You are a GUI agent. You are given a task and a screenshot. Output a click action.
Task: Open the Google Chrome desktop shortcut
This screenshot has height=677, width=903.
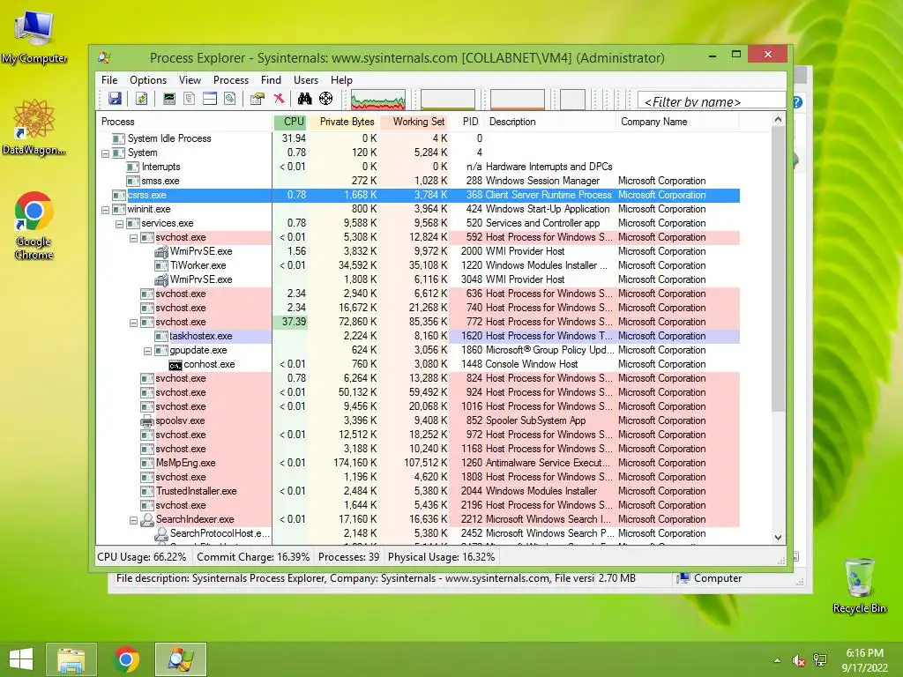coord(34,226)
